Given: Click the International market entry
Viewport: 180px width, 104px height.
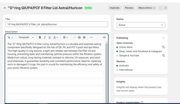Looking at the screenshot, I should [126, 70].
